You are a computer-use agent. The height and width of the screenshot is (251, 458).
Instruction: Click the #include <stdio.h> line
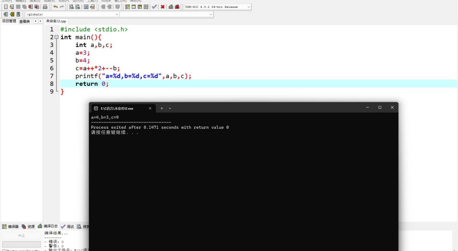[x=94, y=29]
